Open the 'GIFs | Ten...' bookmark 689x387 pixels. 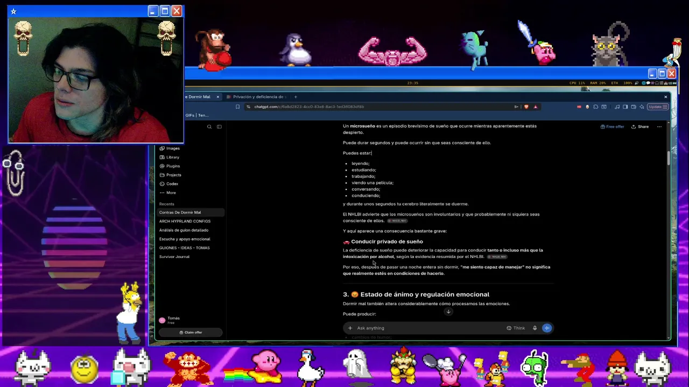pyautogui.click(x=196, y=115)
